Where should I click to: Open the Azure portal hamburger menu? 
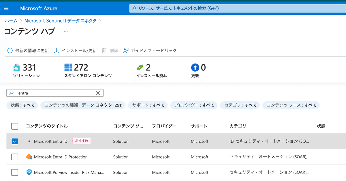[x=6, y=8]
